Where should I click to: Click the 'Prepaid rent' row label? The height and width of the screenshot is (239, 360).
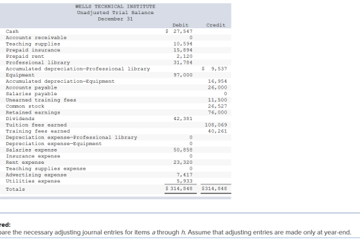click(x=25, y=56)
